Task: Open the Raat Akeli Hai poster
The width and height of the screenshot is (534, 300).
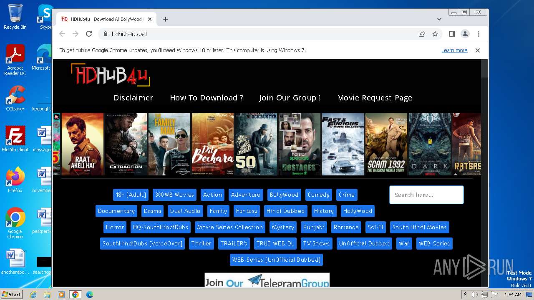Action: point(83,144)
